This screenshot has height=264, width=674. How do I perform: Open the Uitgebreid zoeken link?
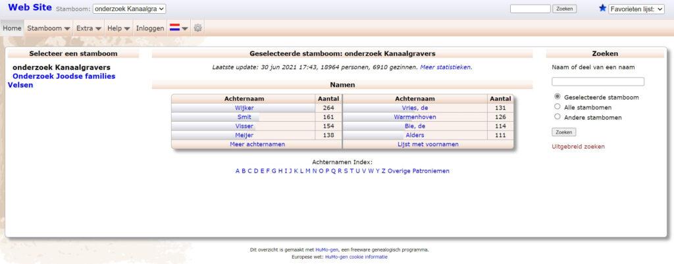578,146
